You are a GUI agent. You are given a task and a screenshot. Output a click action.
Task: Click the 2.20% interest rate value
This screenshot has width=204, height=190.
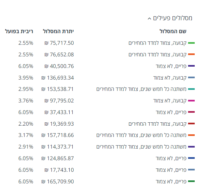pos(26,124)
